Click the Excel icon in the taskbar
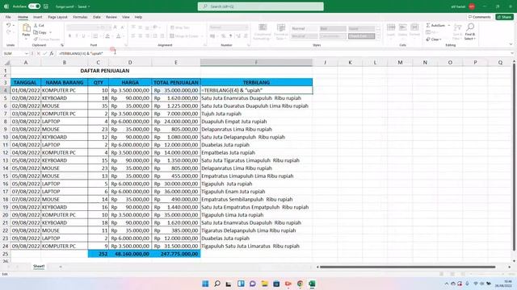The image size is (517, 290). point(312,284)
